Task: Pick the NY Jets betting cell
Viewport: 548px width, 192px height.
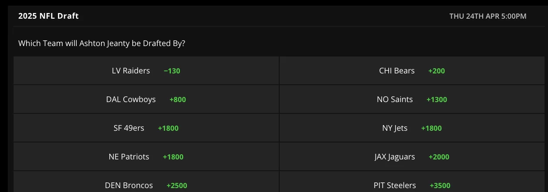Action: click(412, 128)
